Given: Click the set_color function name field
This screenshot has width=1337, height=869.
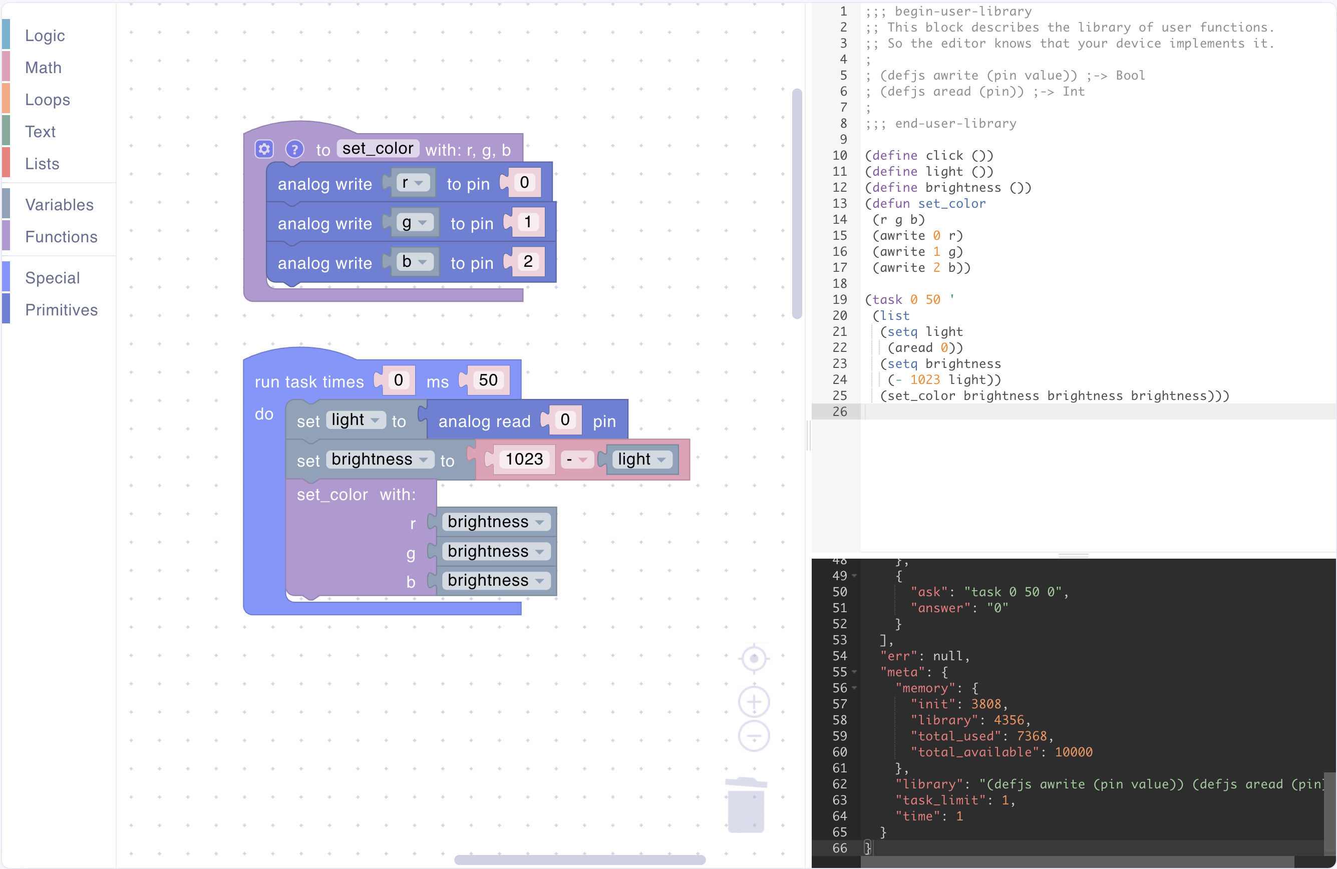Looking at the screenshot, I should [x=378, y=148].
